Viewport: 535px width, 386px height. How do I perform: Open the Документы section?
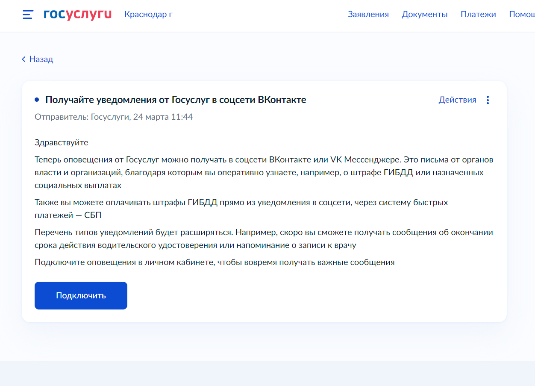pyautogui.click(x=424, y=14)
